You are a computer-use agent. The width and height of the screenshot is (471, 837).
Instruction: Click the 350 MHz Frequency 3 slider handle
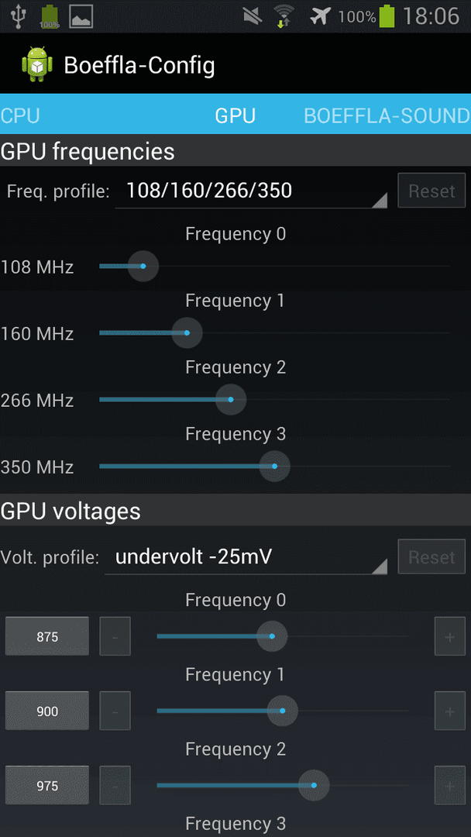(274, 466)
